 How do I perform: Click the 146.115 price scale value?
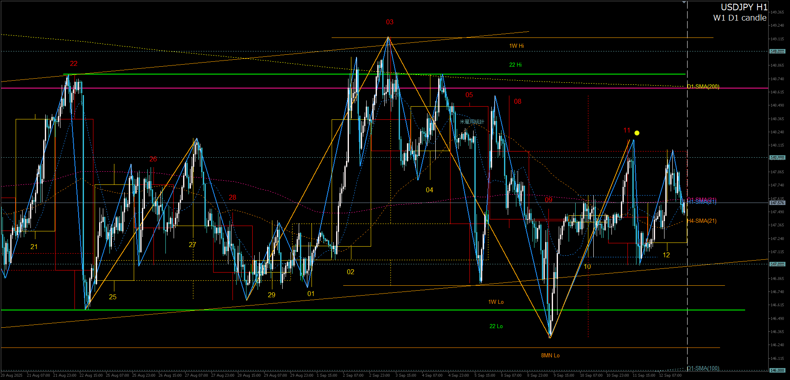tap(777, 359)
